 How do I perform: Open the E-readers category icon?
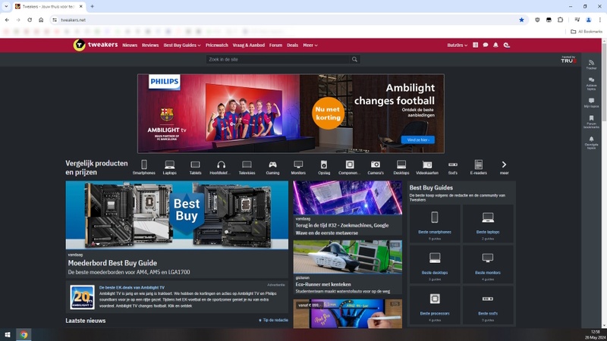coord(479,167)
